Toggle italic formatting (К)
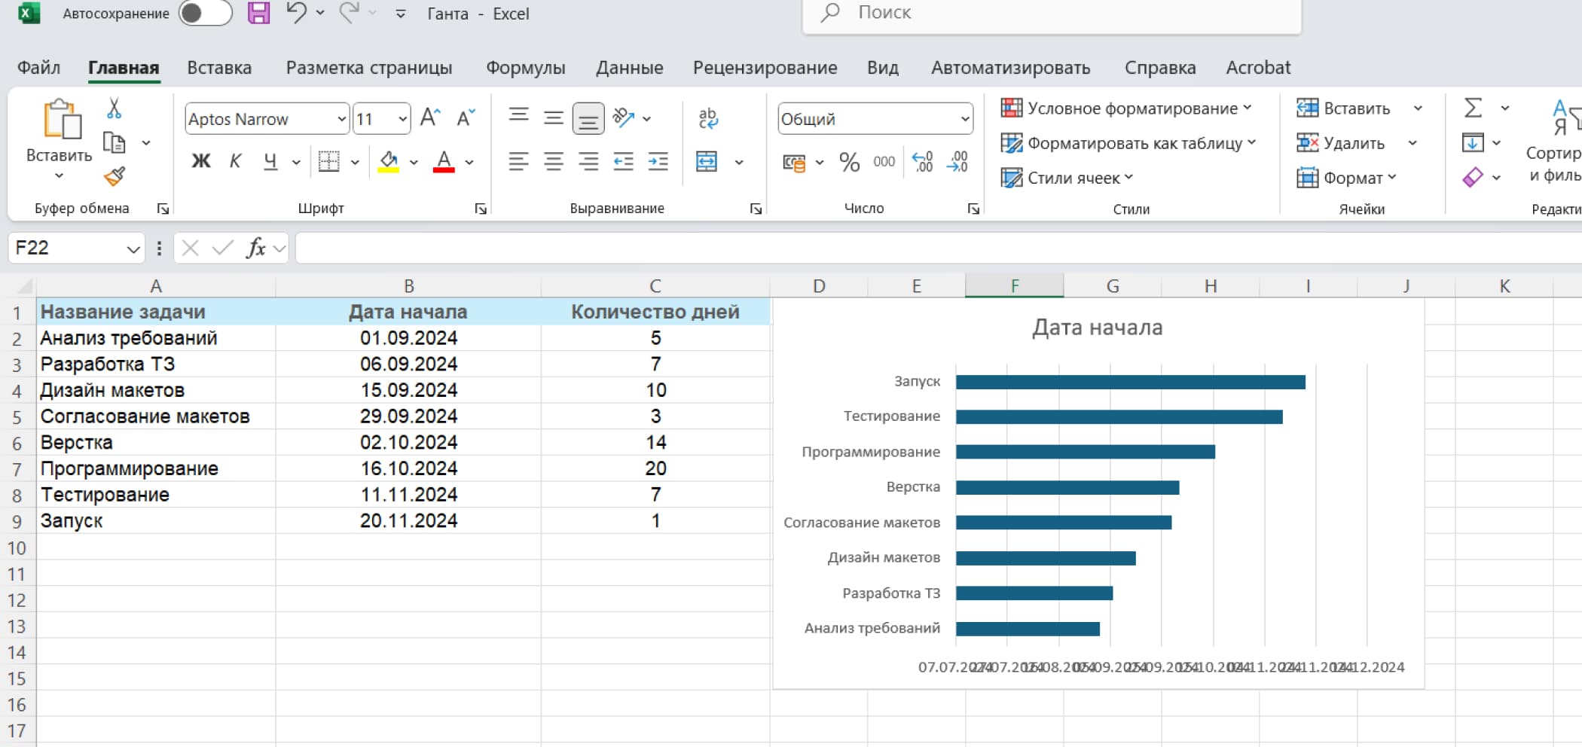Screen dimensions: 1582x747 [236, 161]
